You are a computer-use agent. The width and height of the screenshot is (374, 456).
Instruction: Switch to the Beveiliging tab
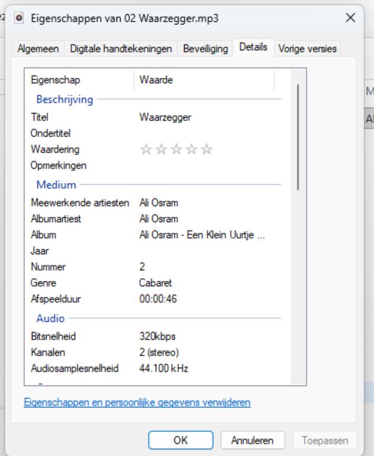pos(205,49)
